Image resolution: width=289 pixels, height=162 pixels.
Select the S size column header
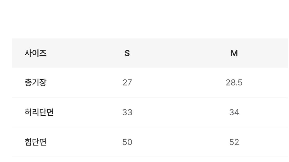(x=127, y=53)
